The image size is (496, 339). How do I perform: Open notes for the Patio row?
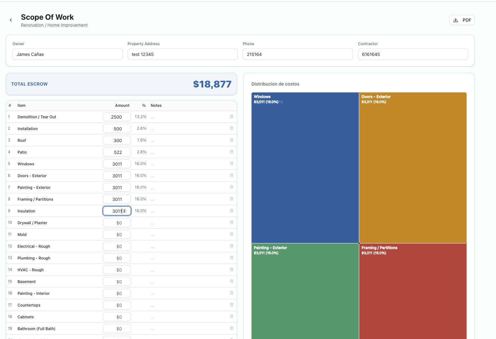pyautogui.click(x=153, y=152)
